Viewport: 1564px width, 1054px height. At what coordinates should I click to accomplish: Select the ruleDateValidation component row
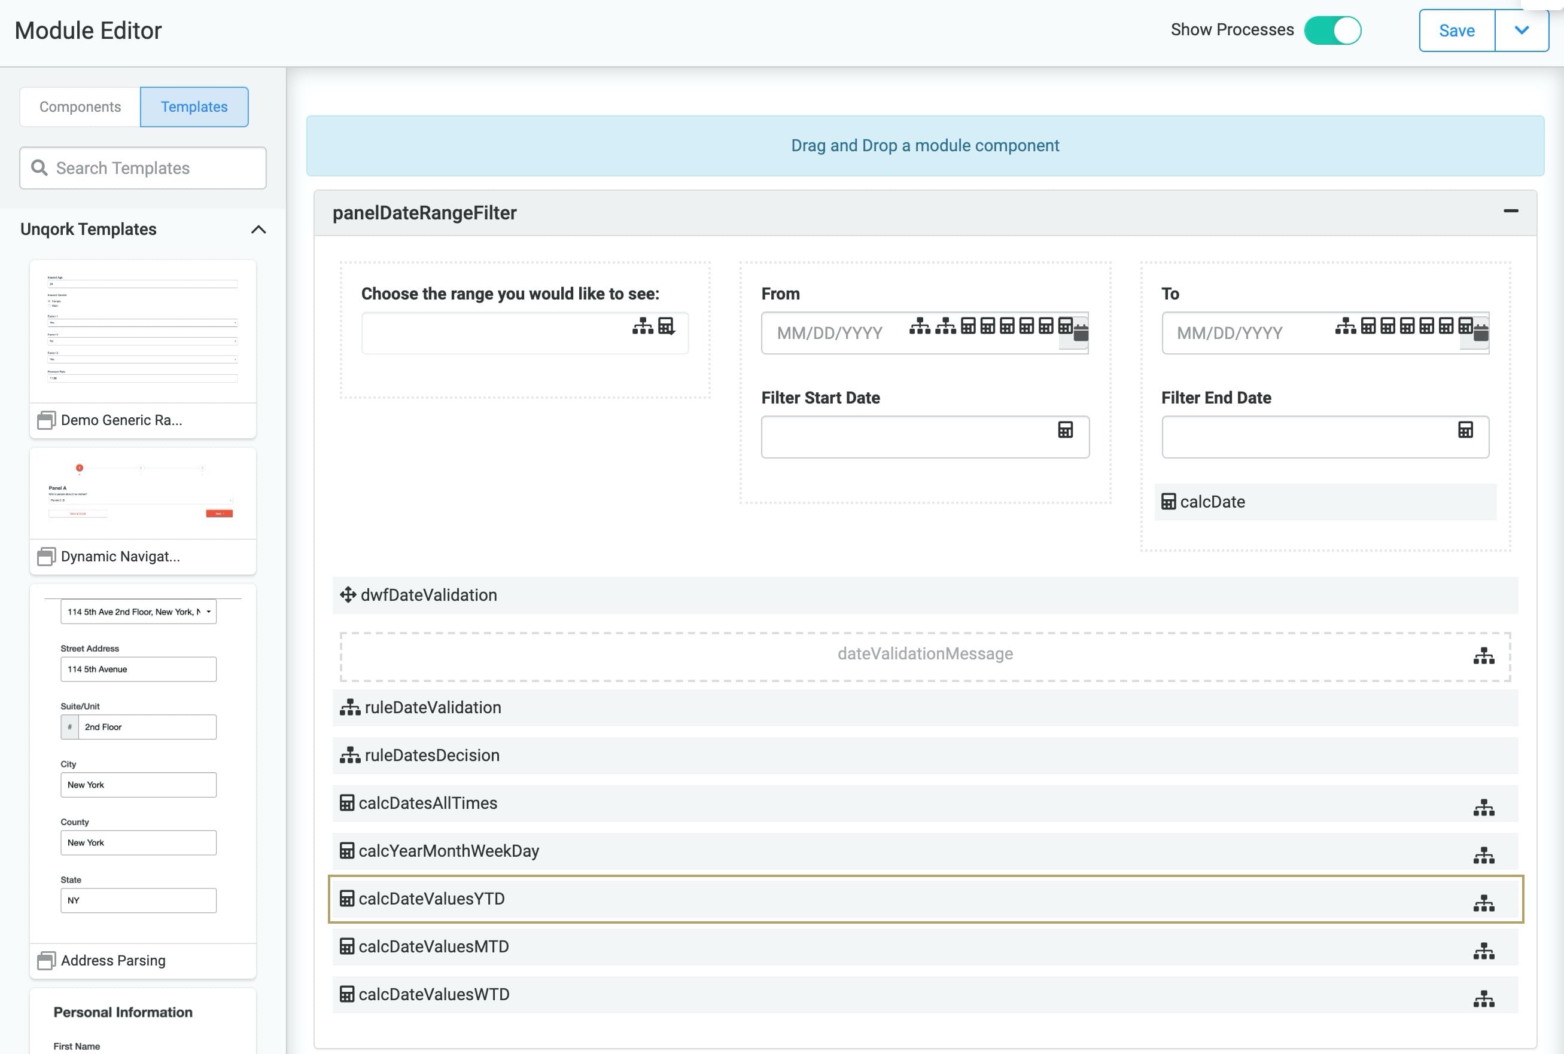click(925, 708)
